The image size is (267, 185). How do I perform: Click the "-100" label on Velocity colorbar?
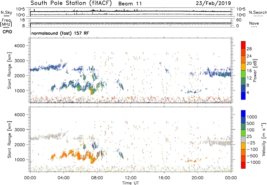click(x=252, y=149)
